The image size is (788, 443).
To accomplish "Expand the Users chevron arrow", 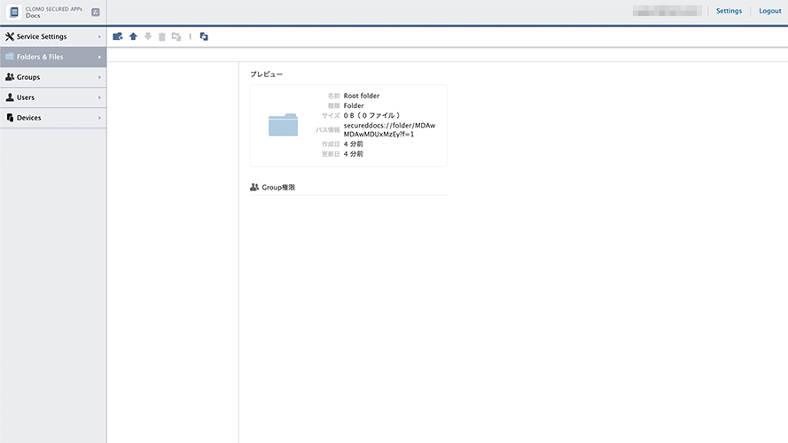I will (99, 97).
